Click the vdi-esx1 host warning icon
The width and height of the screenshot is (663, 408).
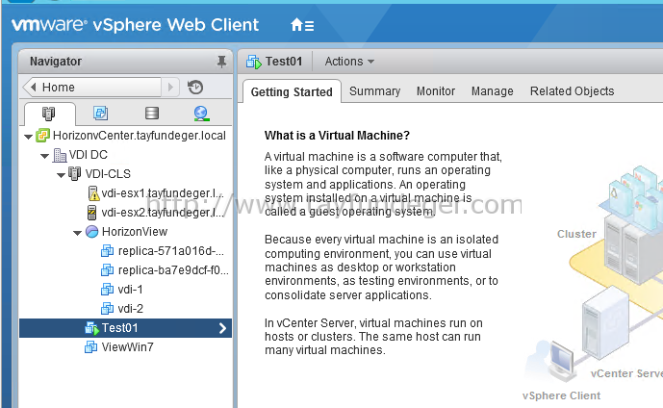click(93, 193)
